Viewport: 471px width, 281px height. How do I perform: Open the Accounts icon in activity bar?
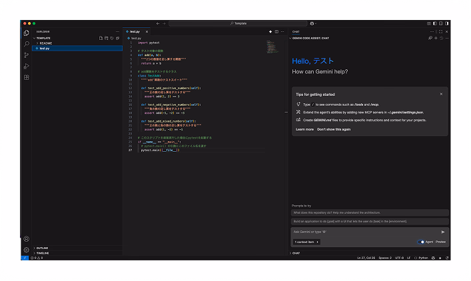click(27, 238)
